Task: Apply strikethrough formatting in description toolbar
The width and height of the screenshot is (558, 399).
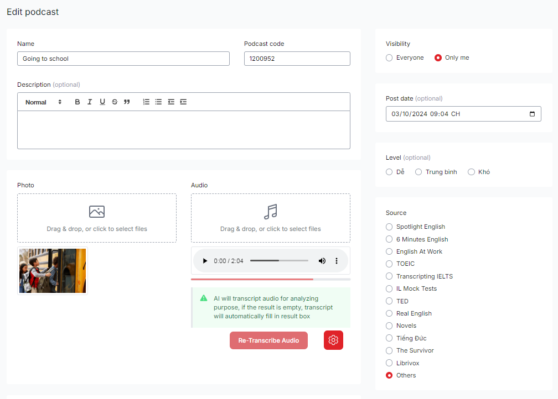Action: click(x=115, y=102)
